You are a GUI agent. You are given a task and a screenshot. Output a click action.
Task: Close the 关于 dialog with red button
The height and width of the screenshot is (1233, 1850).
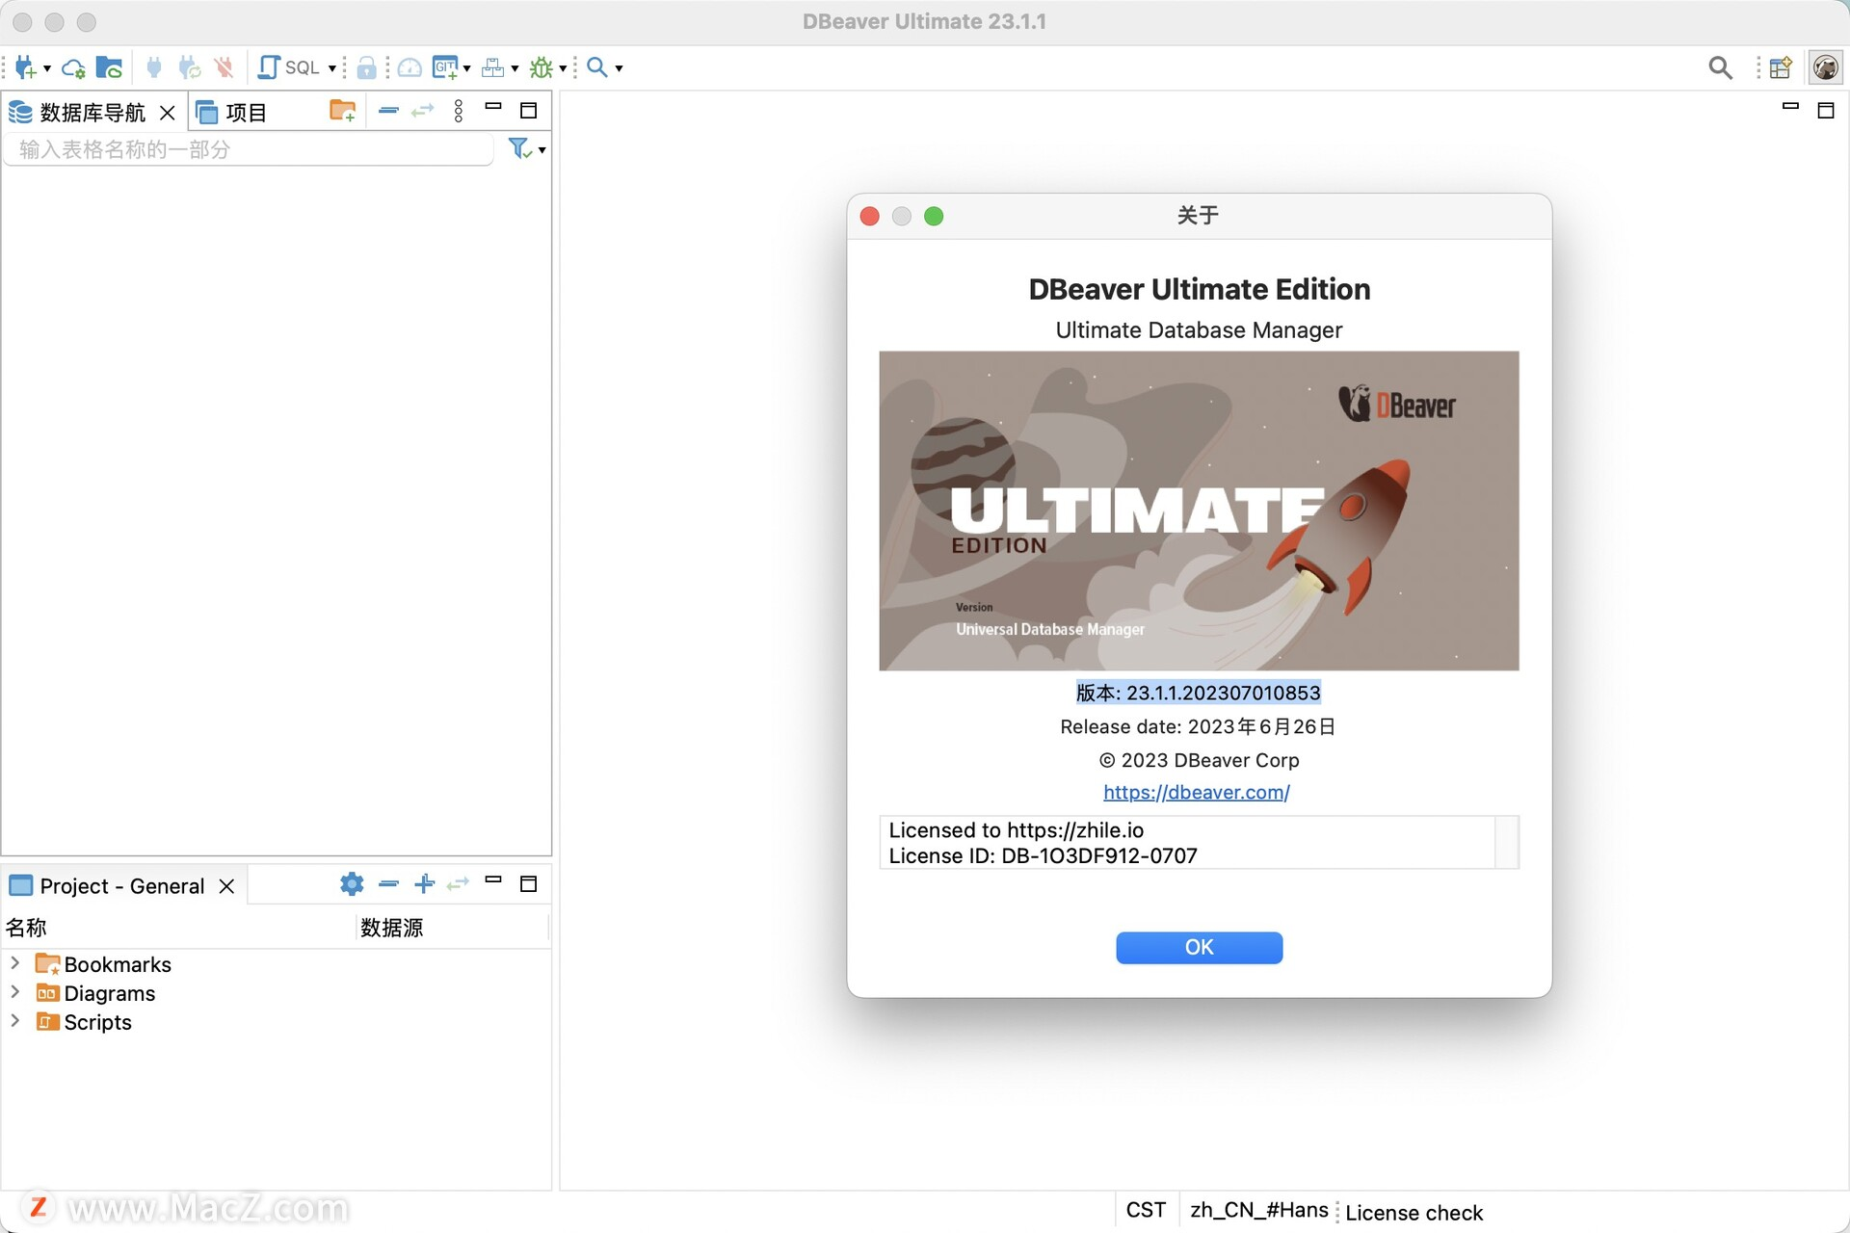[869, 216]
